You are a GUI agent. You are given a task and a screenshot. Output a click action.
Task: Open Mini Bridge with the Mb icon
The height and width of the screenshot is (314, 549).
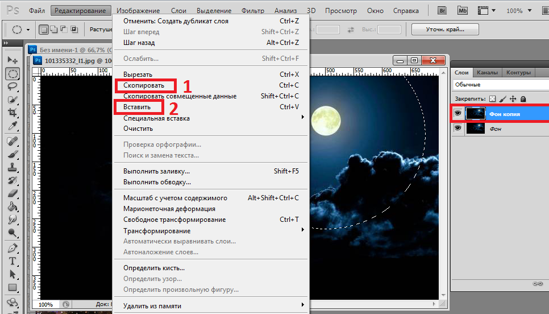(463, 11)
